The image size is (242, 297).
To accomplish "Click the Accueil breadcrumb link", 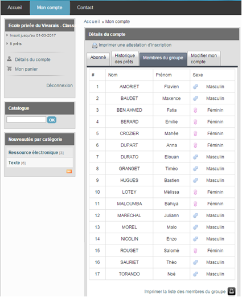I will [x=92, y=22].
